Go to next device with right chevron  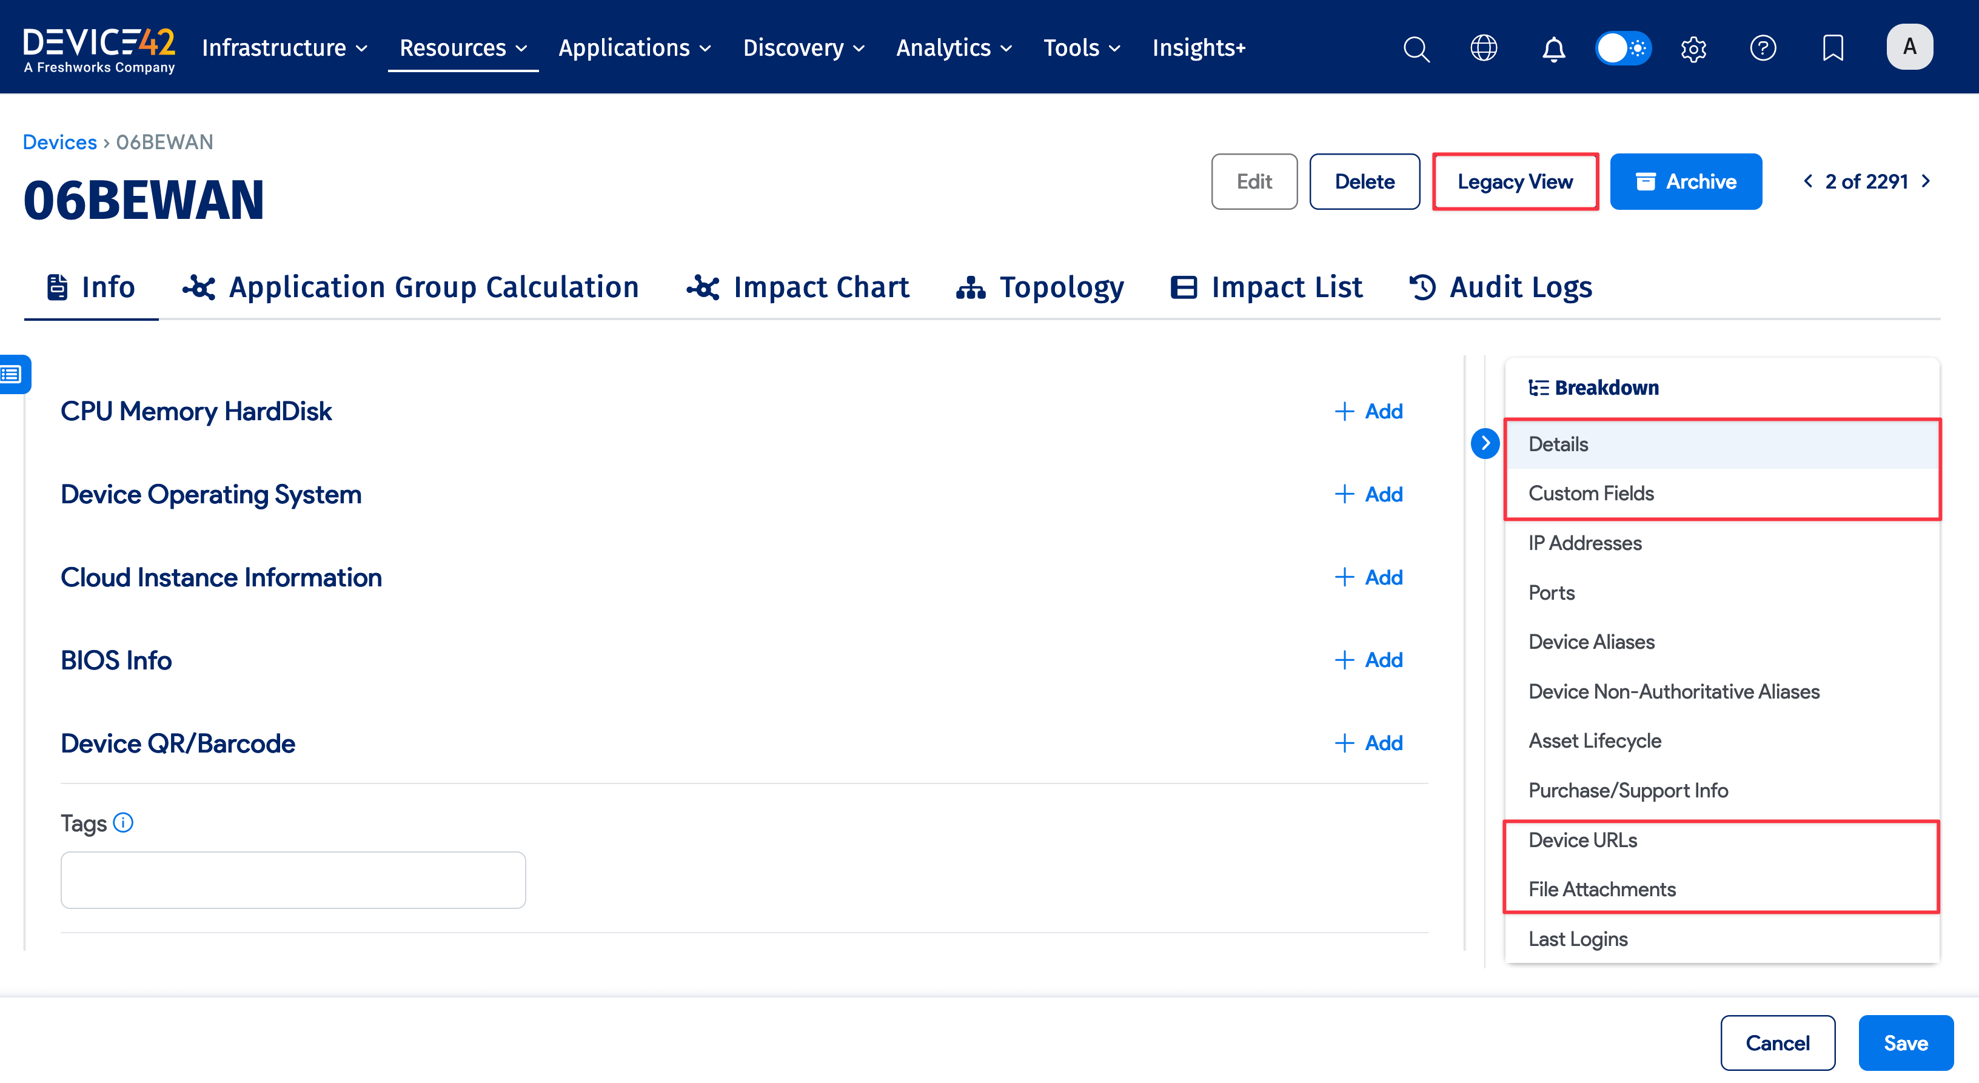1926,181
